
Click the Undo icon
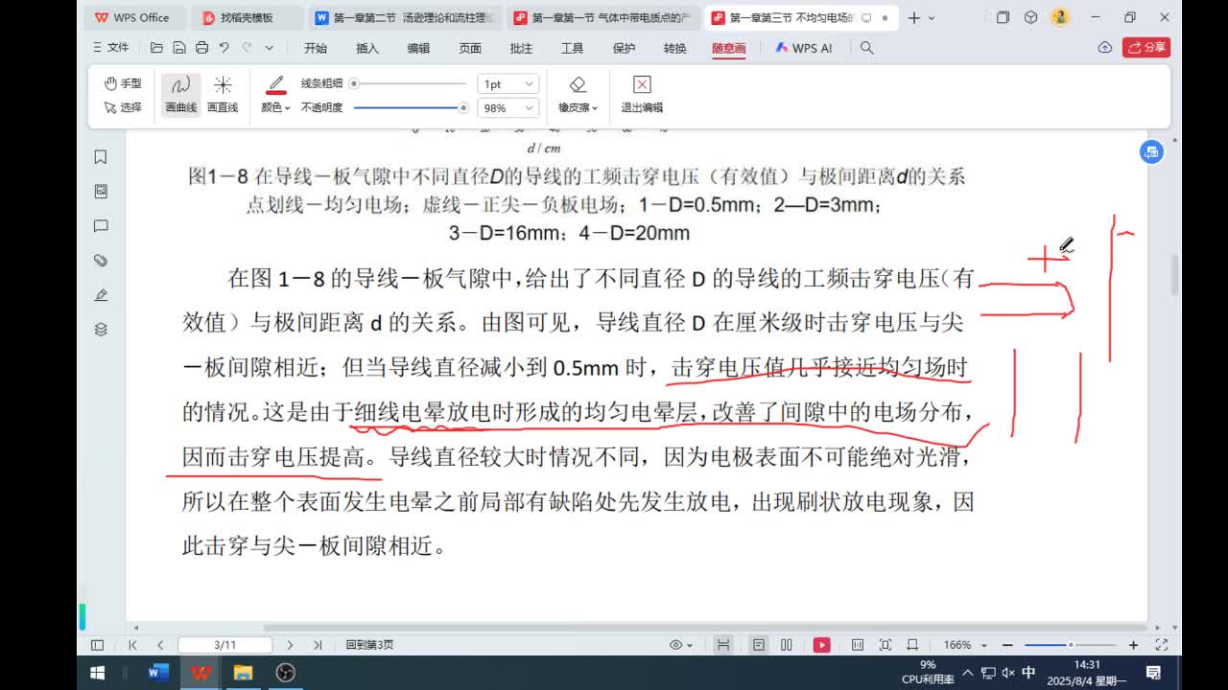[224, 47]
